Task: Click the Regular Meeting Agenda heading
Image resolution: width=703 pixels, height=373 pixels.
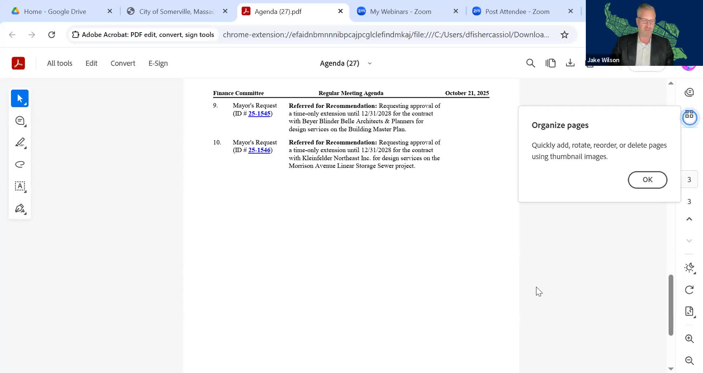Action: [x=351, y=93]
